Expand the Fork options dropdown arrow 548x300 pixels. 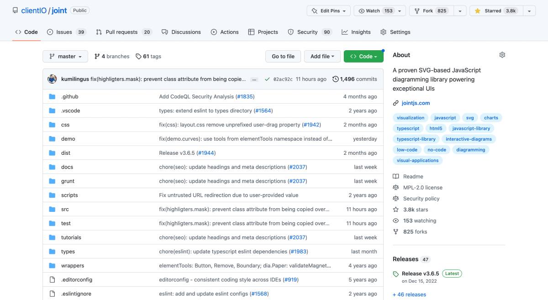click(460, 10)
